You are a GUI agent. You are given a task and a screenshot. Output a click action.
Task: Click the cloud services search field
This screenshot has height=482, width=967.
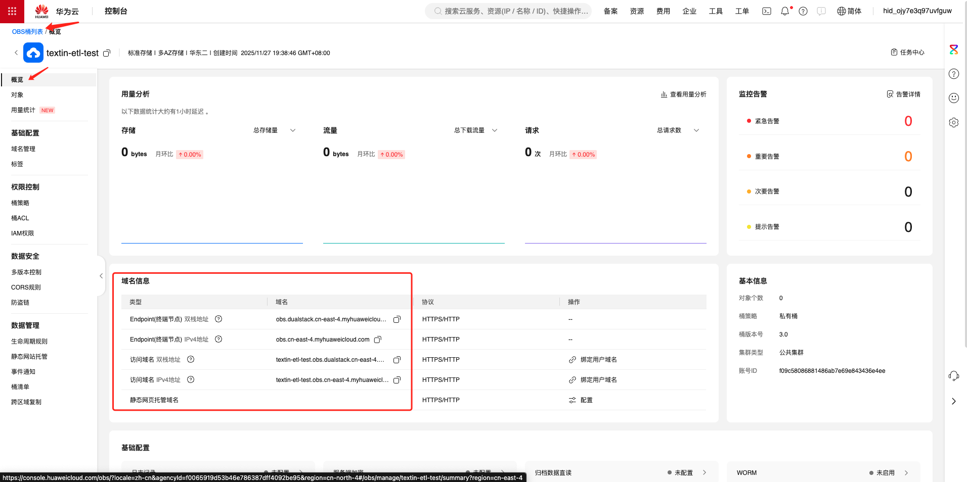[511, 11]
